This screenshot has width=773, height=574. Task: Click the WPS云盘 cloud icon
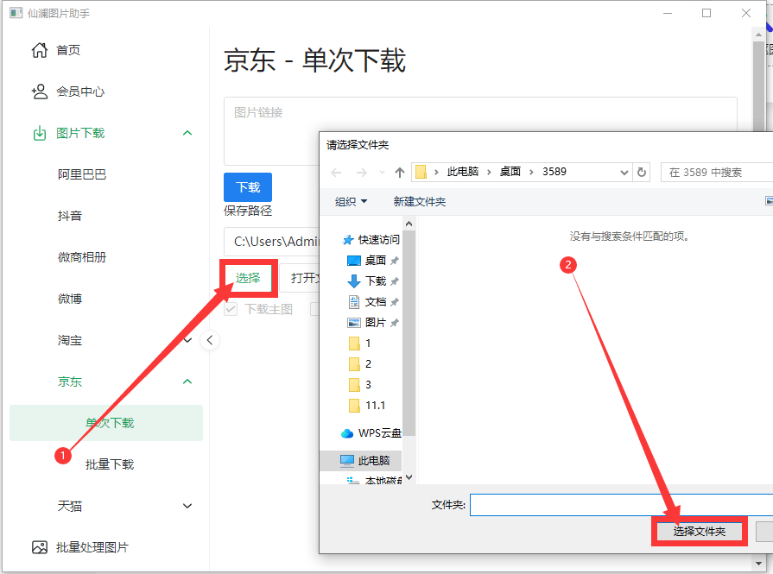click(x=347, y=433)
